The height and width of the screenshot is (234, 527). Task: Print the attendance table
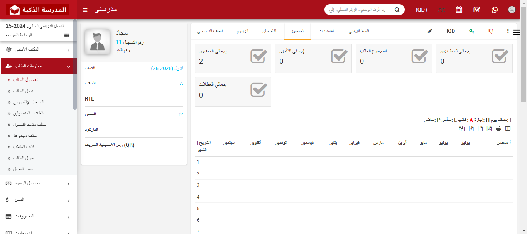498,128
